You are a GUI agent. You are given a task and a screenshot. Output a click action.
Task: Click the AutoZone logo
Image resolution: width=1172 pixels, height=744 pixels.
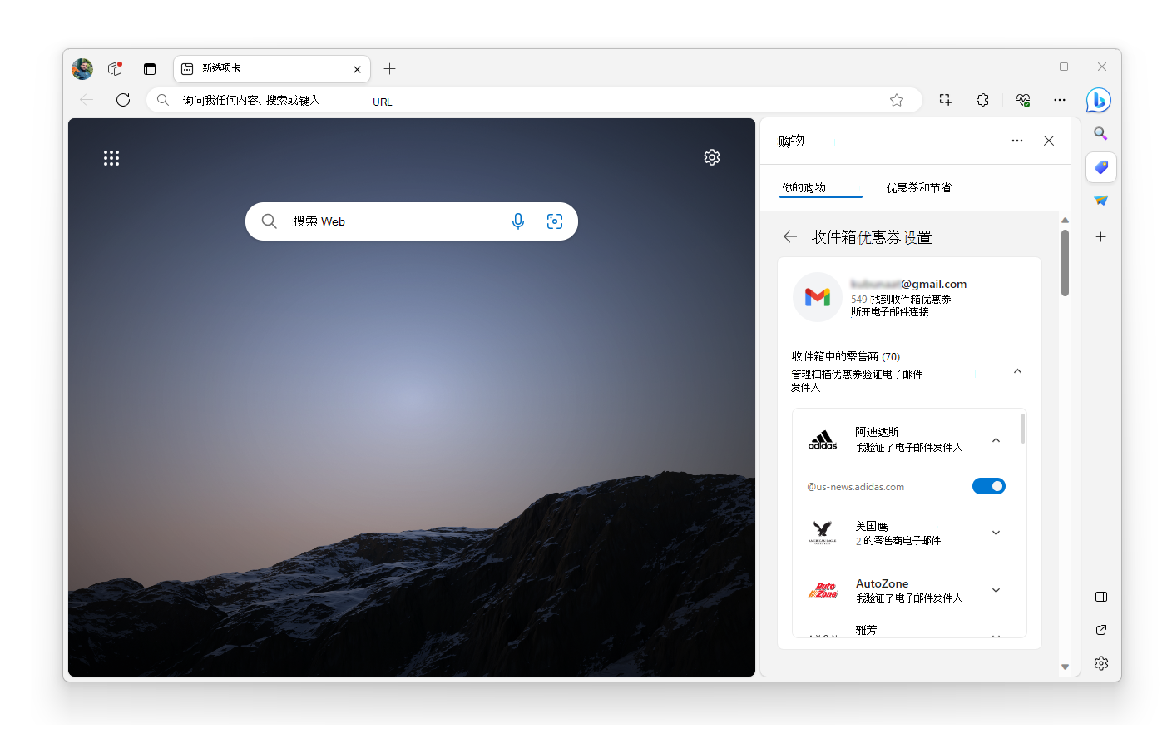pyautogui.click(x=823, y=591)
